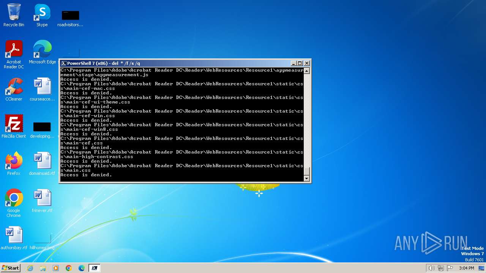Open Acrobat Reader DC shortcut

[x=14, y=55]
